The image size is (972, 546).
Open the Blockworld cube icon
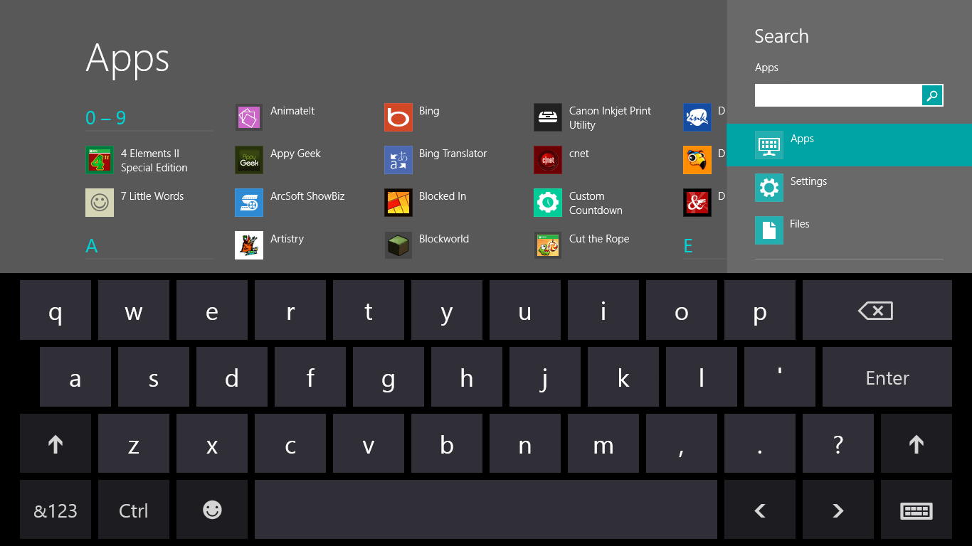(x=398, y=245)
